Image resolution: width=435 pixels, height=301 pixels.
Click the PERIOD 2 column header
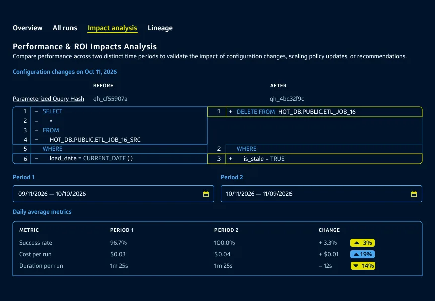(x=227, y=230)
